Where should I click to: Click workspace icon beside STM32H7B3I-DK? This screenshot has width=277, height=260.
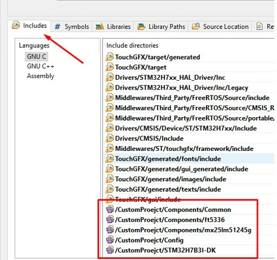110,250
